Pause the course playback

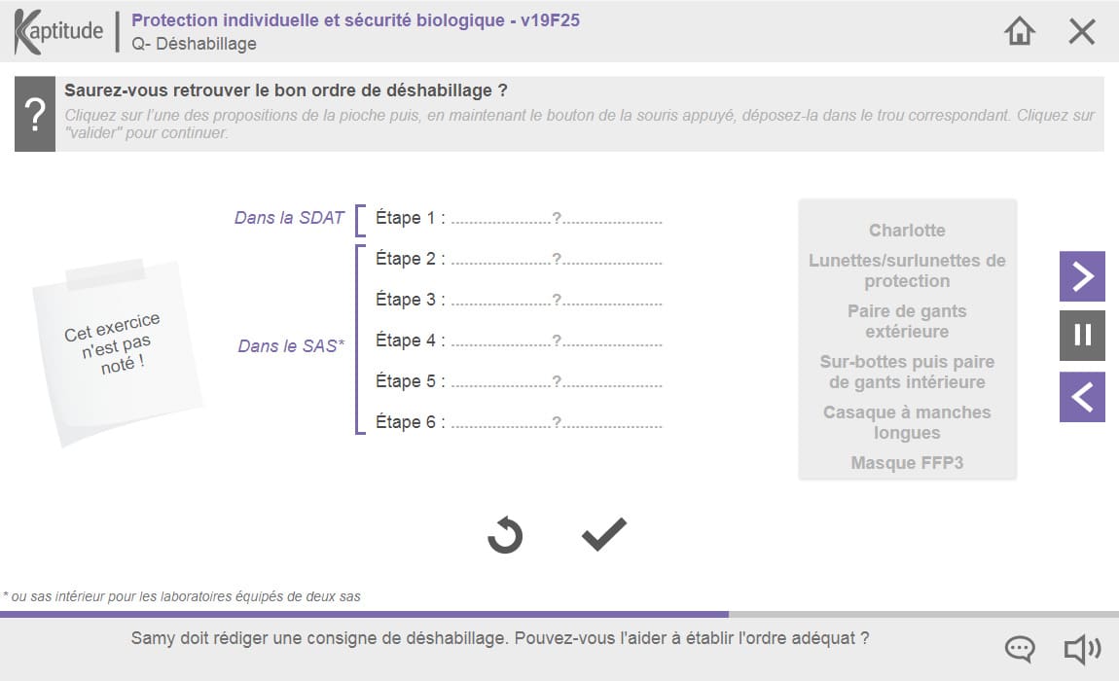point(1082,336)
